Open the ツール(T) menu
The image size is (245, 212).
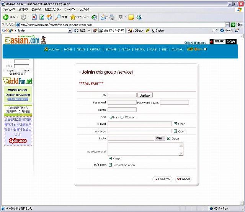(x=69, y=9)
